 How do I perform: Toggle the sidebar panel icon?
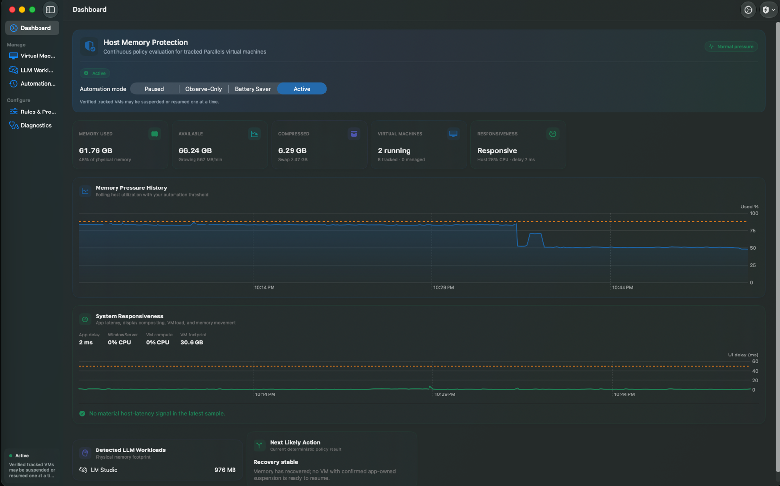pos(50,10)
